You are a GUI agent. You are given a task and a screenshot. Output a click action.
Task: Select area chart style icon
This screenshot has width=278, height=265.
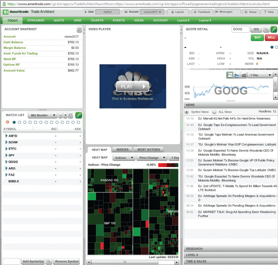237,75
